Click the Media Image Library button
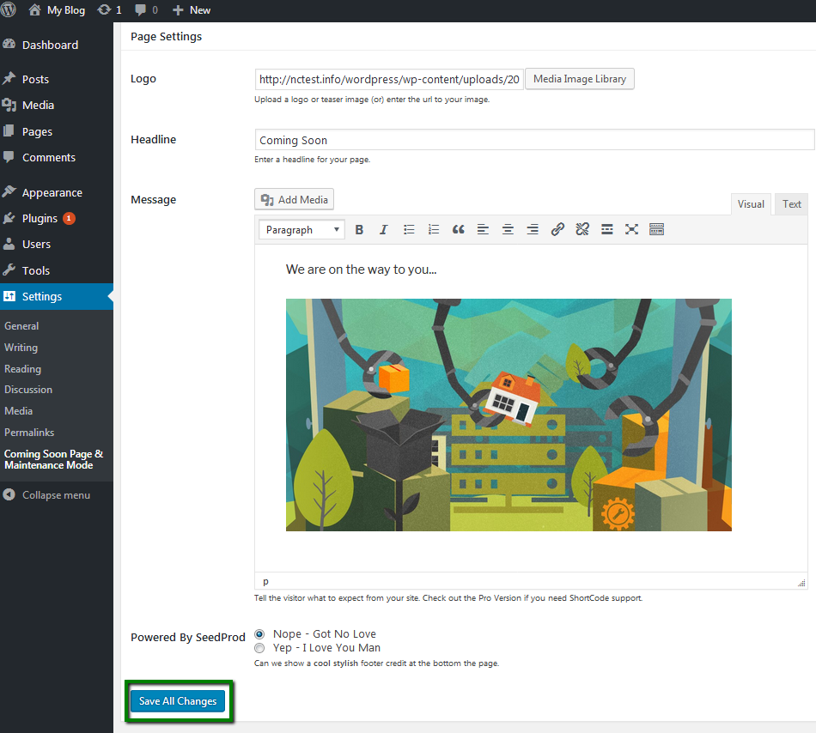The width and height of the screenshot is (816, 733). (x=579, y=79)
